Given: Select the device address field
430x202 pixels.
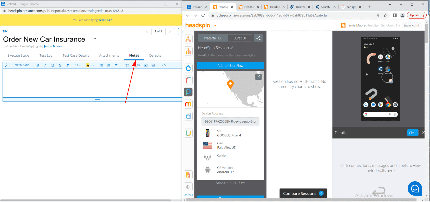Looking at the screenshot, I should click(230, 122).
